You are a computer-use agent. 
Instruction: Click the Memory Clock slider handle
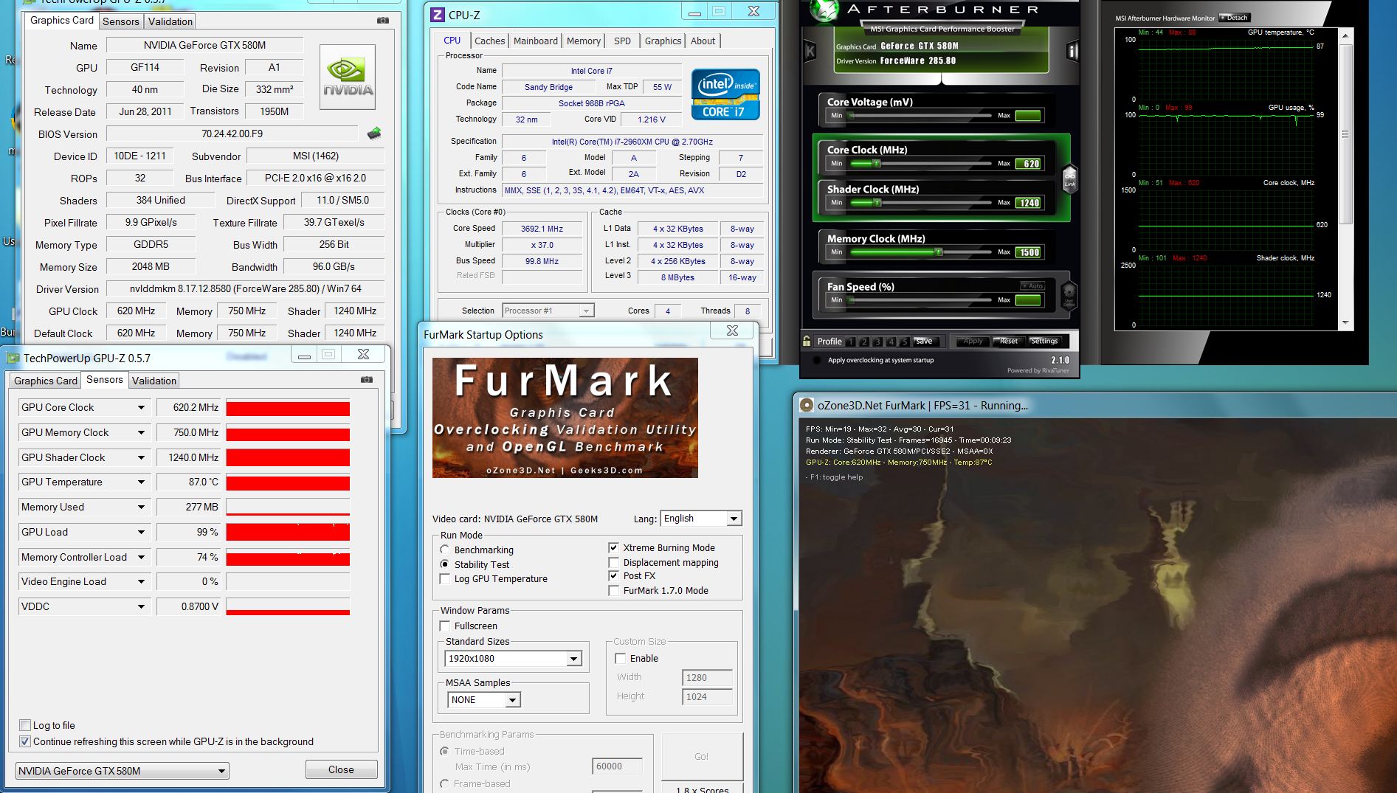tap(938, 252)
